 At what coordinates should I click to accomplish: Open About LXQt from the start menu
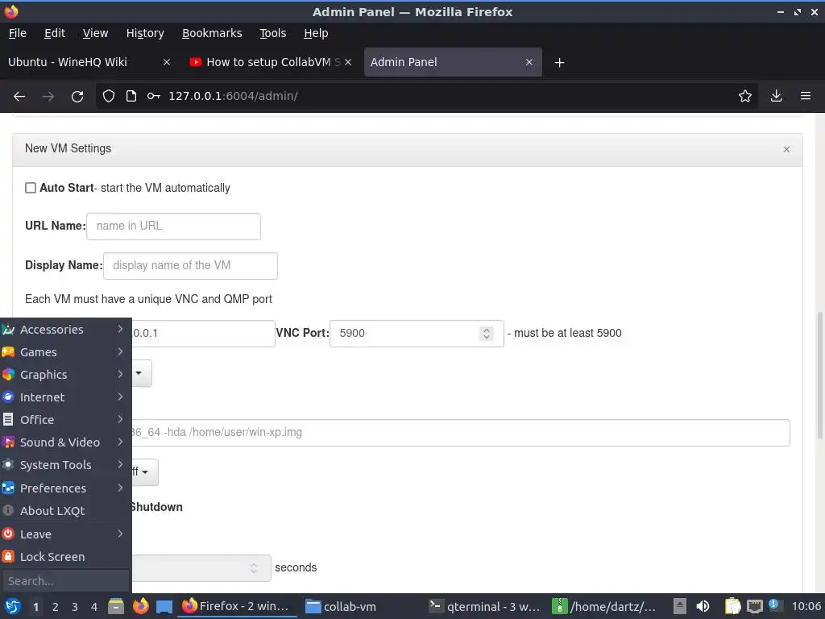[x=66, y=511]
